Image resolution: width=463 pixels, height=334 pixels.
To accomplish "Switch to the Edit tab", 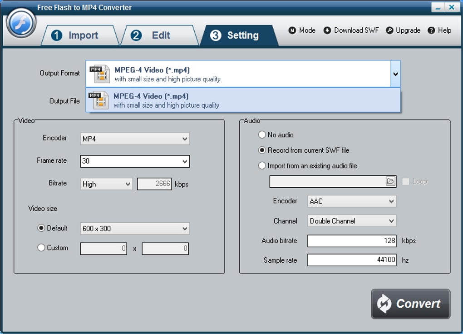I will point(159,35).
